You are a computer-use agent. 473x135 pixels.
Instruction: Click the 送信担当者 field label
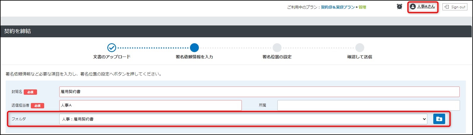point(20,105)
